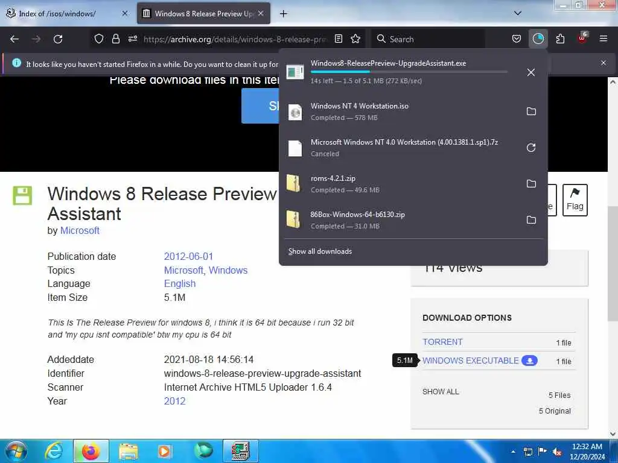Focus the Firefox Search box

click(x=428, y=39)
